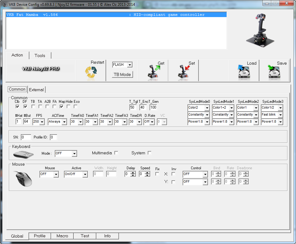Open the Info bottom tab

tap(107, 236)
